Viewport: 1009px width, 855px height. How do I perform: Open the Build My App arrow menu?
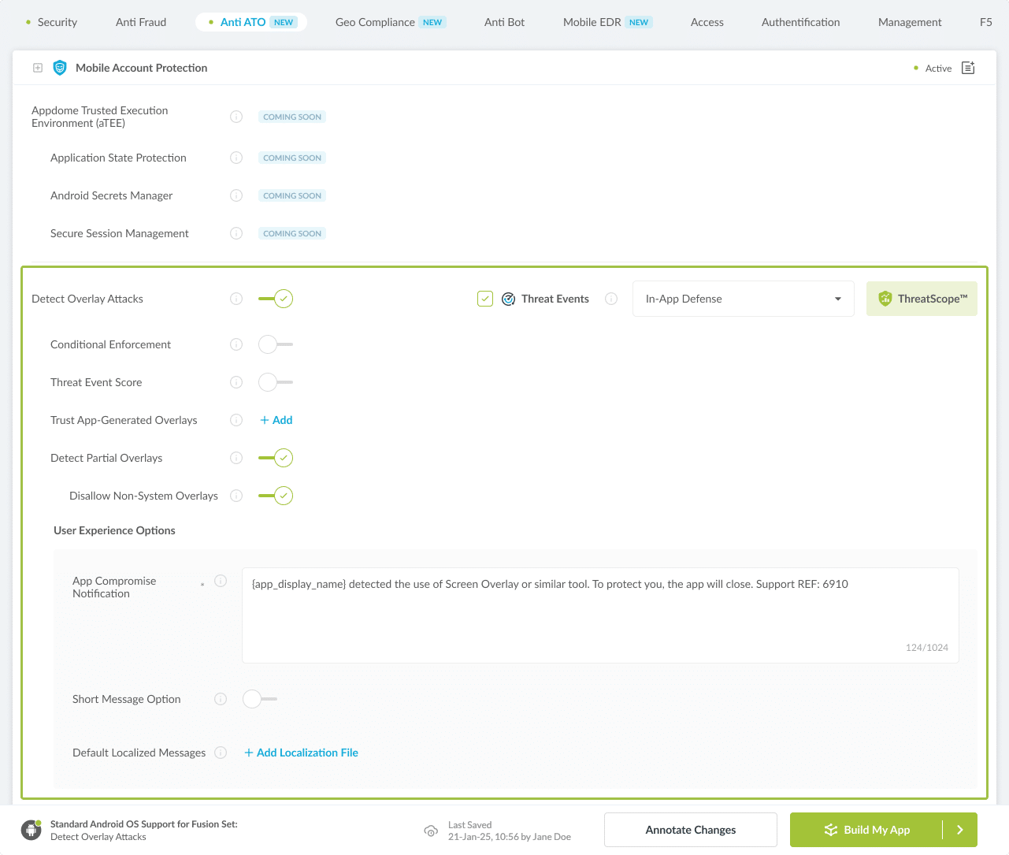[960, 830]
